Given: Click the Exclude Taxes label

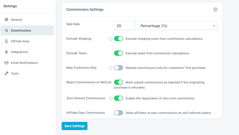Looking at the screenshot, I should (x=76, y=53).
